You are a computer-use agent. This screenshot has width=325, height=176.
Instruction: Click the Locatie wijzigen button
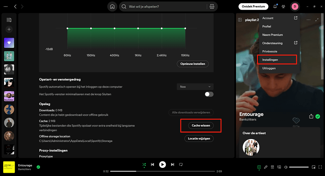pos(199,139)
